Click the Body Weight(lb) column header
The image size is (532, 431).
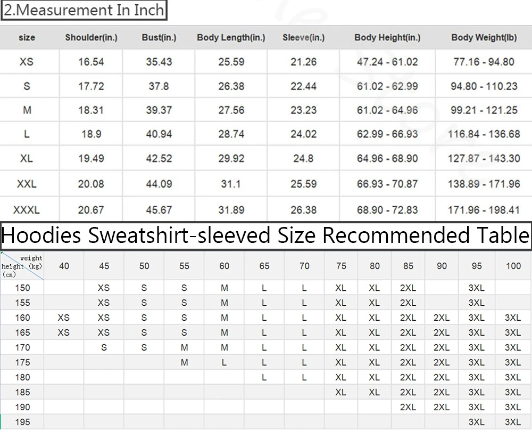[x=484, y=37]
